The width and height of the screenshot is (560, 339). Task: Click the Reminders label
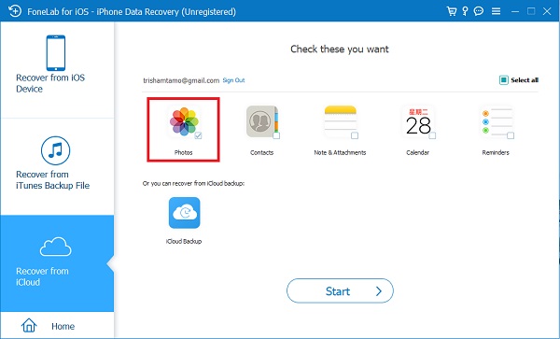(496, 152)
